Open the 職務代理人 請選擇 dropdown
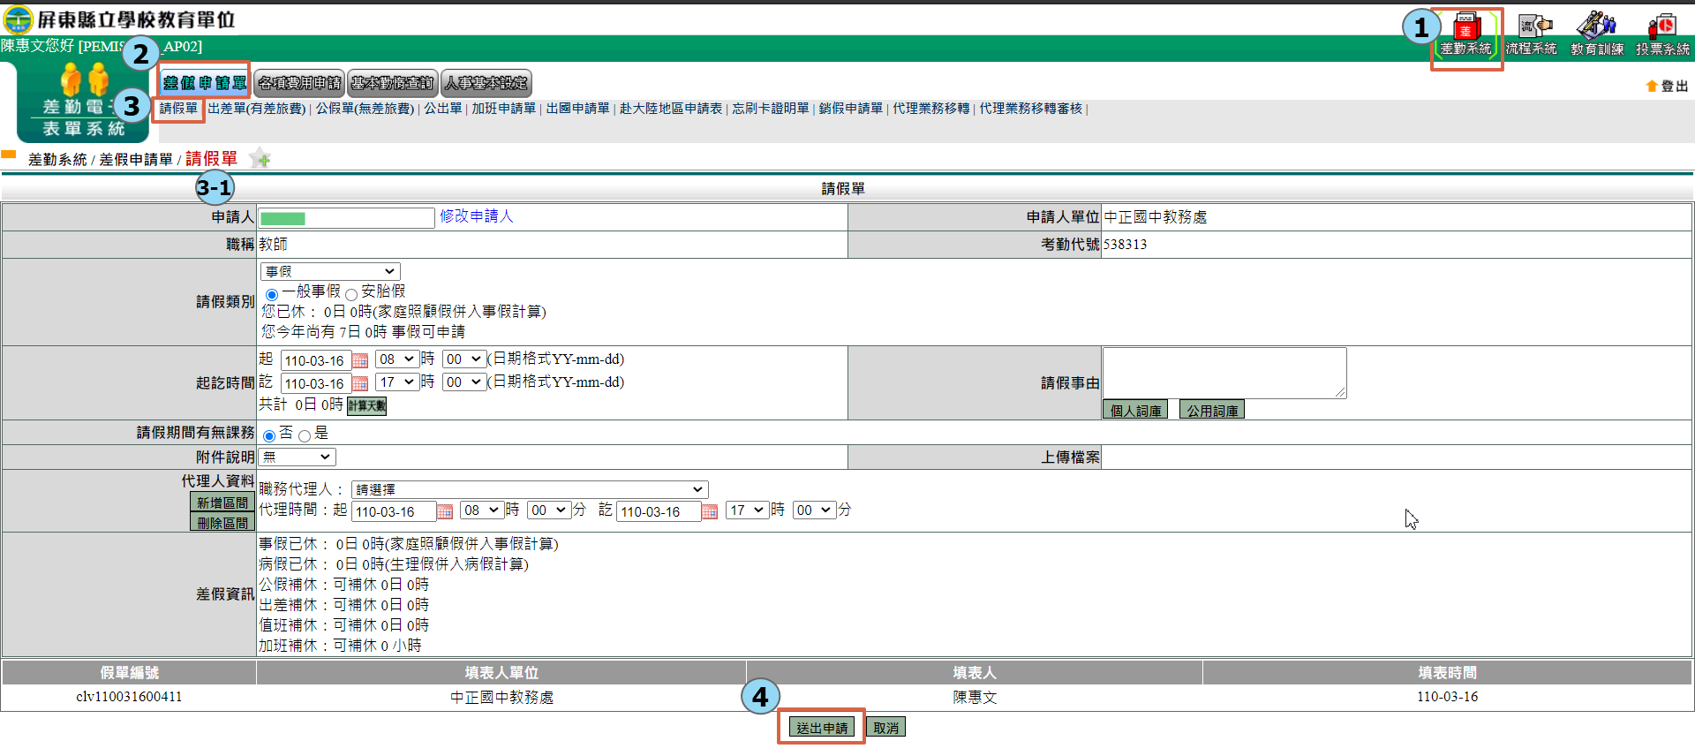 pyautogui.click(x=530, y=489)
